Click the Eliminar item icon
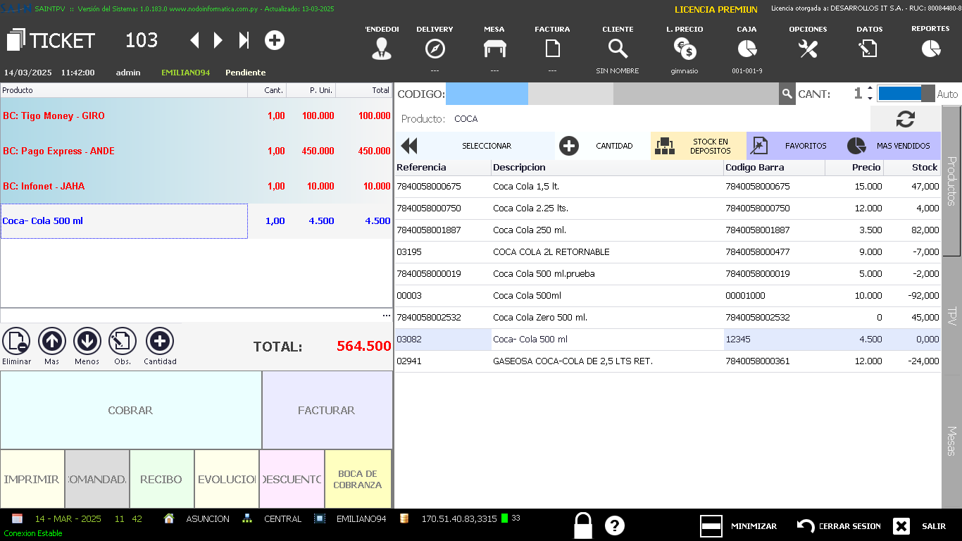Viewport: 962px width, 541px height. coord(16,342)
